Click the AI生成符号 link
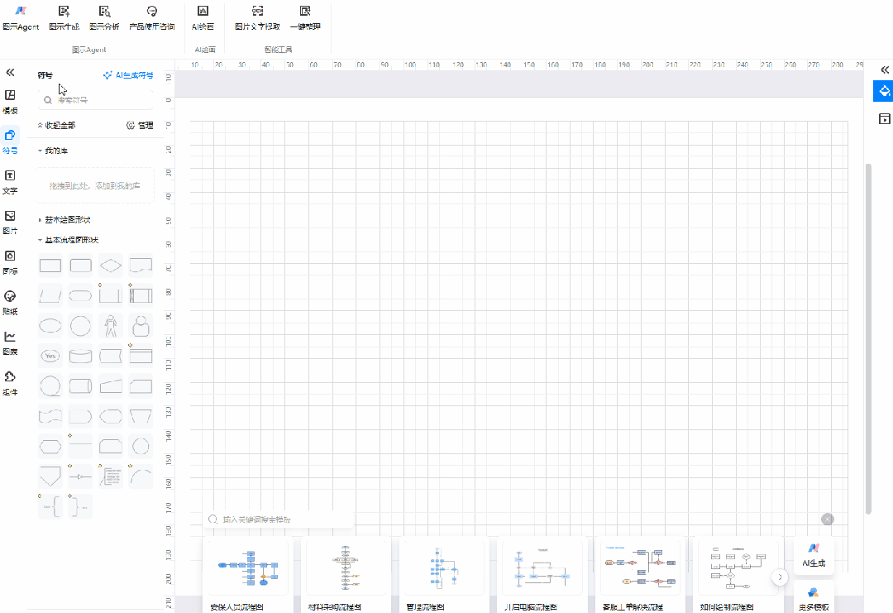Screen dimensions: 893x613 tap(128, 75)
